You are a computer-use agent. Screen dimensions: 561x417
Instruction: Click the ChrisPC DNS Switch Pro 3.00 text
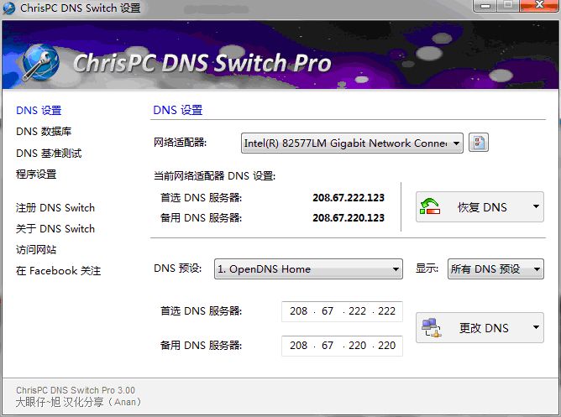coord(76,390)
